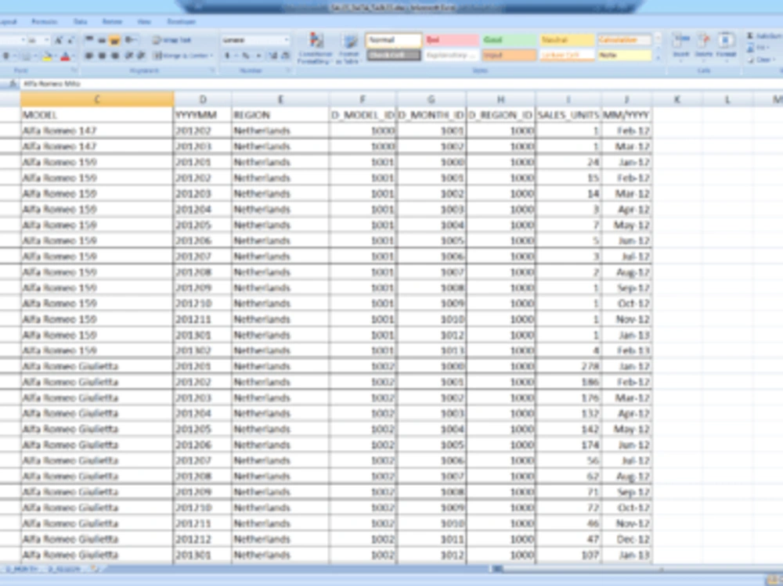Toggle Align Text Right
The height and width of the screenshot is (586, 783).
click(x=114, y=56)
